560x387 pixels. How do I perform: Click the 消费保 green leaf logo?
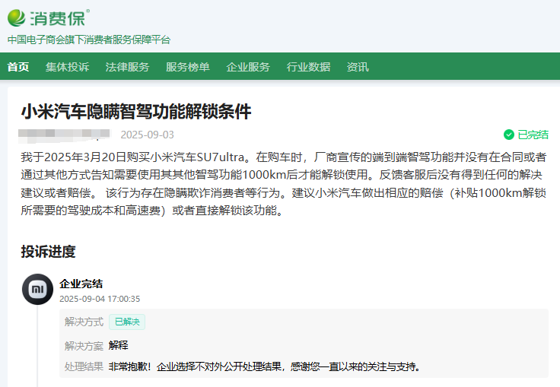coord(17,17)
